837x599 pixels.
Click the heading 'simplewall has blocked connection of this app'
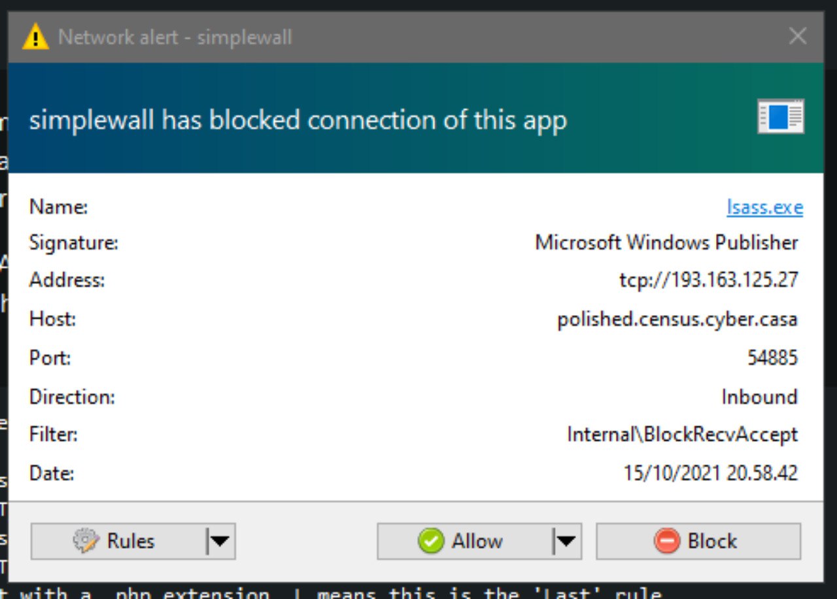tap(298, 120)
